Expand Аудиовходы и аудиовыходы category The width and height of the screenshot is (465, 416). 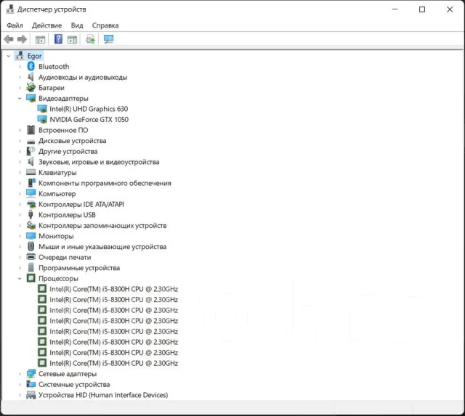20,77
